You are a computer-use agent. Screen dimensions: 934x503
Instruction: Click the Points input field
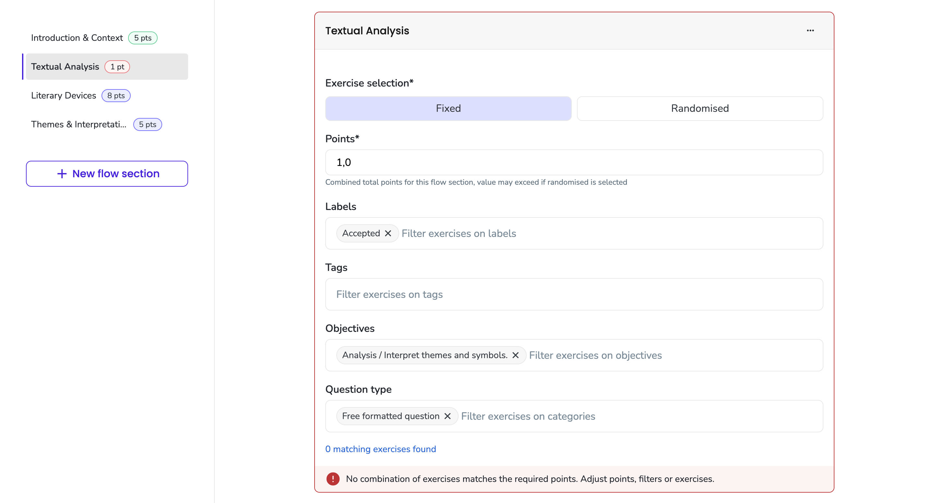pyautogui.click(x=574, y=162)
